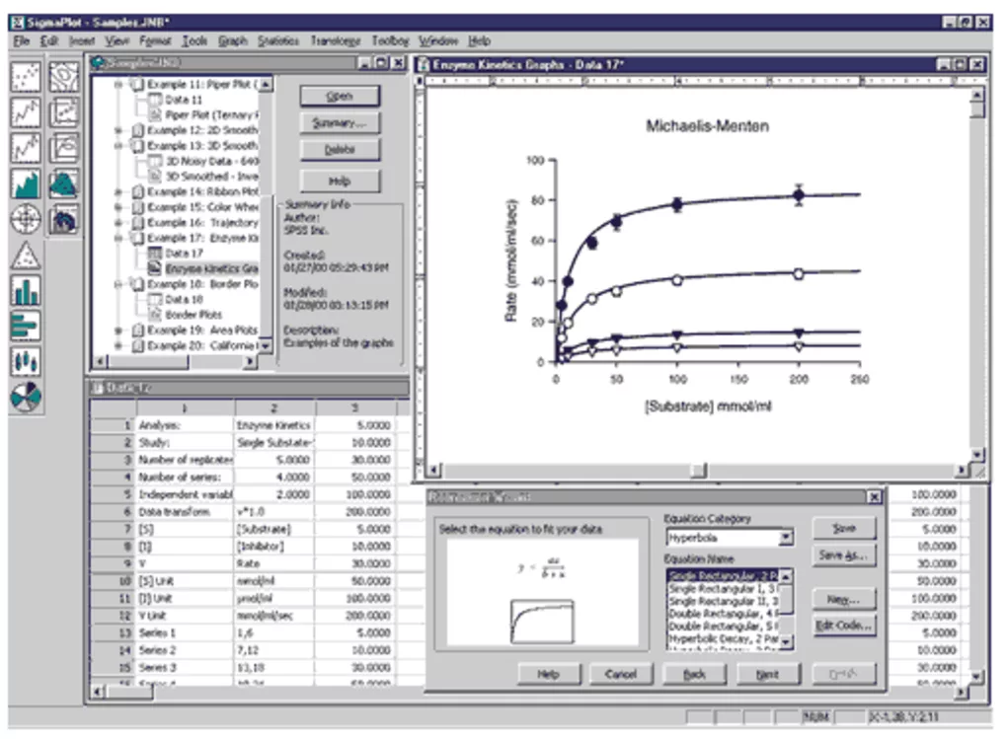Click Edit Code in the Regression Wizard

click(842, 626)
